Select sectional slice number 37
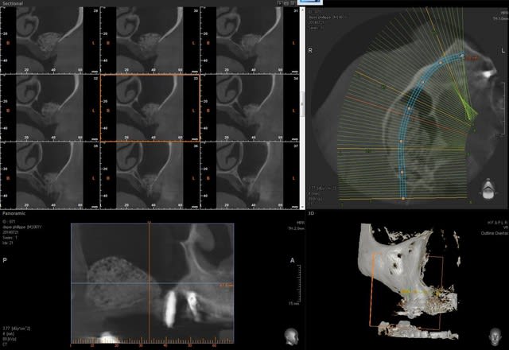The height and width of the screenshot is (350, 509). click(250, 175)
